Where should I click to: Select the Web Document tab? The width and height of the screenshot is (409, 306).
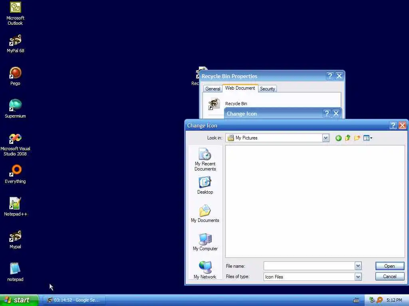240,88
